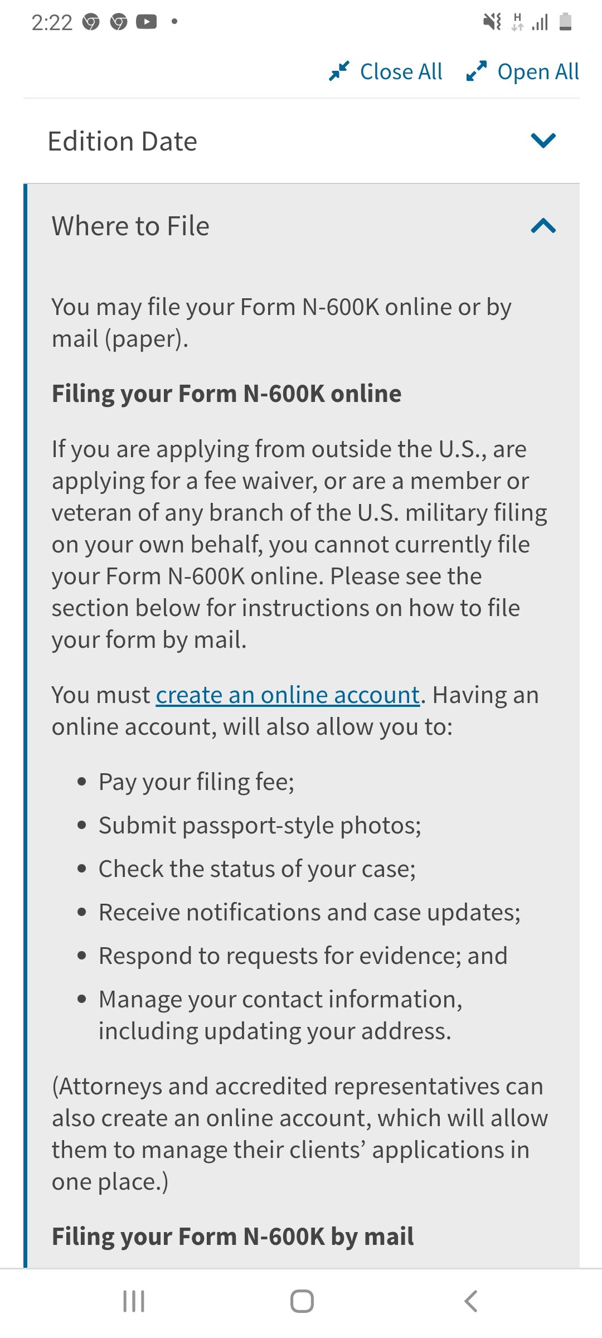
Task: Go to home screen via navigation button
Action: (x=302, y=1301)
